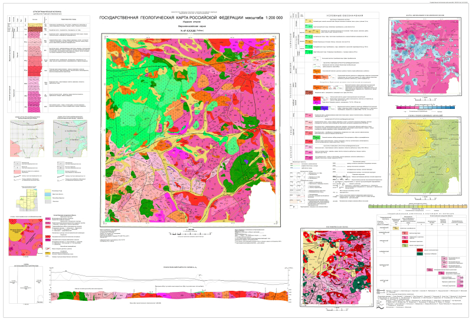Open the tectonic scheme inset at bottom right
Screen dimensions: 472x322
pos(336,267)
